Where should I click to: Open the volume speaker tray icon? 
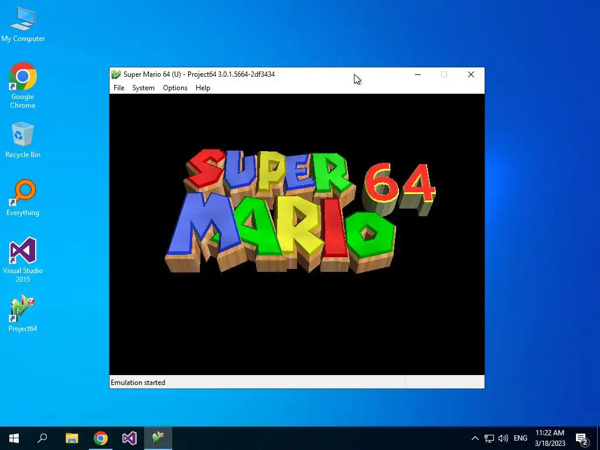503,438
